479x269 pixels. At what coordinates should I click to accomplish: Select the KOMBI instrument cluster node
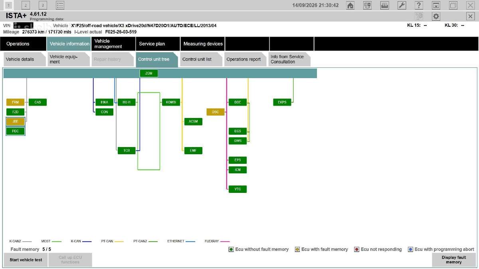point(171,102)
